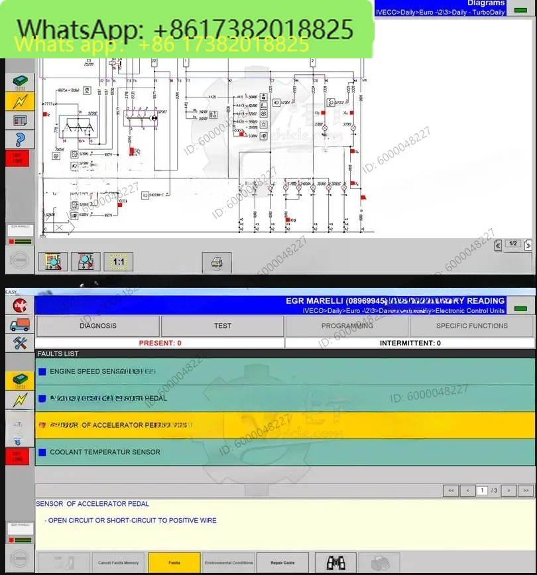Open Environmental Conditions button
The width and height of the screenshot is (537, 575).
pos(229,562)
